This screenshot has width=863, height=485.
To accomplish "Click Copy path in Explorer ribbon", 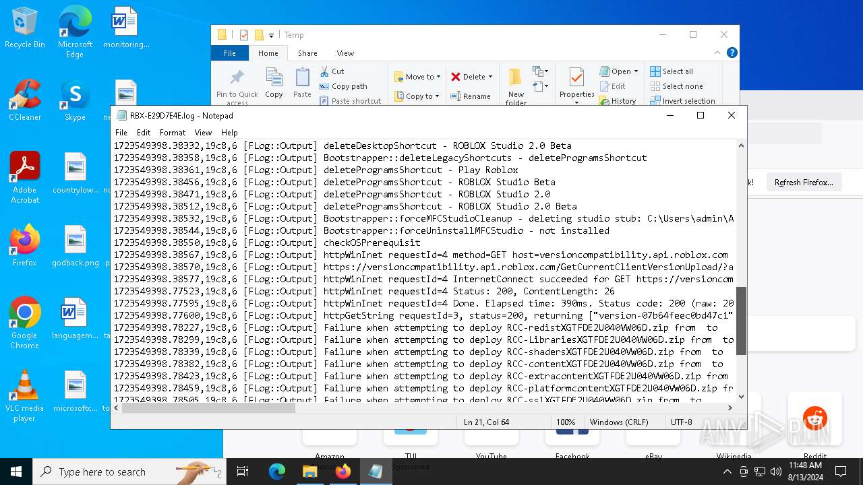I will (343, 86).
